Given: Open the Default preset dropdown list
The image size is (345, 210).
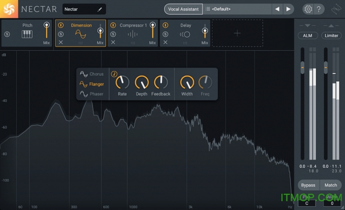Looking at the screenshot, I should [x=237, y=9].
